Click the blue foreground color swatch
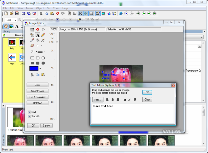This screenshot has height=153, width=208. point(34,68)
